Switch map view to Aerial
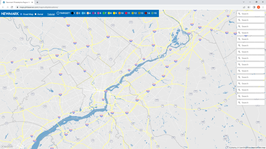The height and width of the screenshot is (149, 266). (x=36, y=14)
